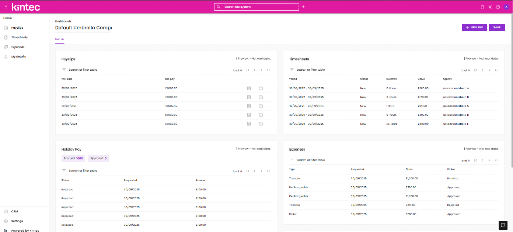Click the filter icon in Payslips tile
513x232 pixels.
[x=64, y=70]
